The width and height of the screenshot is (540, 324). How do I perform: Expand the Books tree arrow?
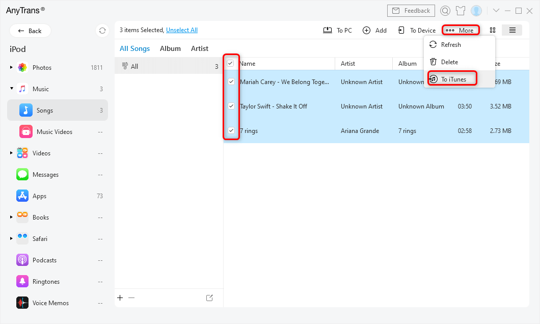[11, 217]
